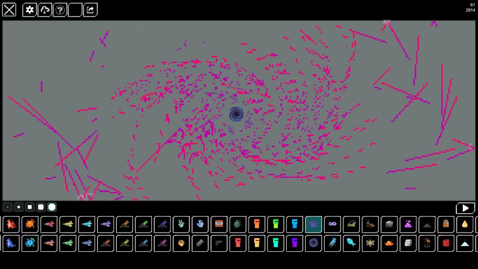Open the settings gear menu

pyautogui.click(x=30, y=10)
